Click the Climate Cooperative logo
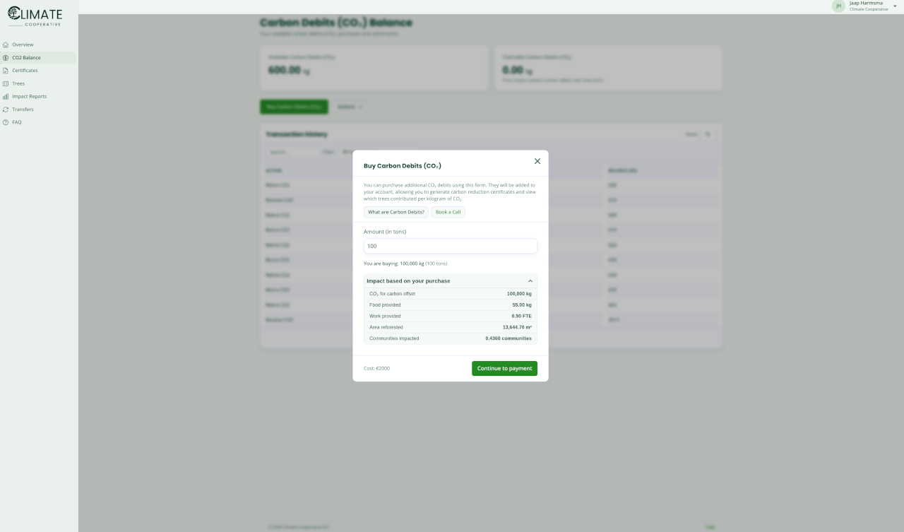This screenshot has width=904, height=532. 35,16
